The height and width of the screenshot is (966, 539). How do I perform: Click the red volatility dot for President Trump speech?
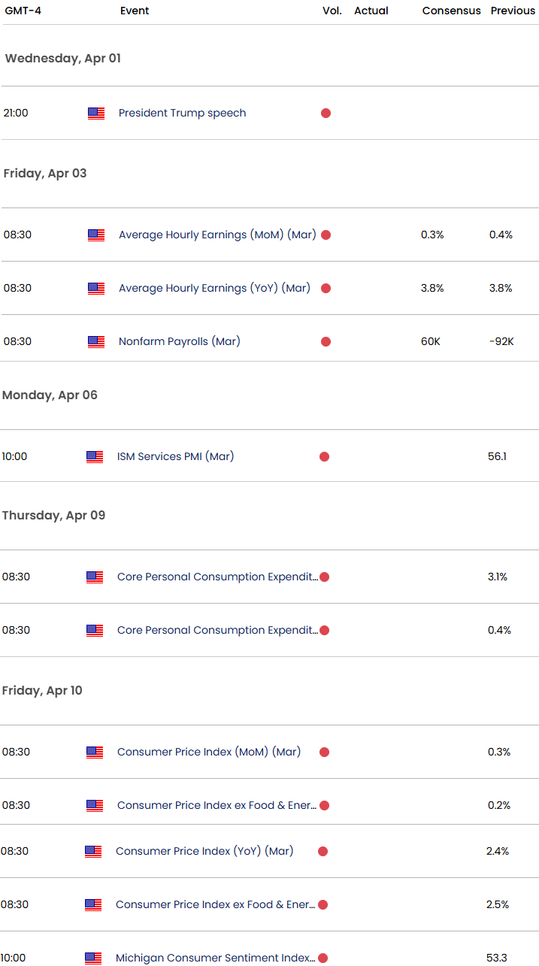(326, 114)
